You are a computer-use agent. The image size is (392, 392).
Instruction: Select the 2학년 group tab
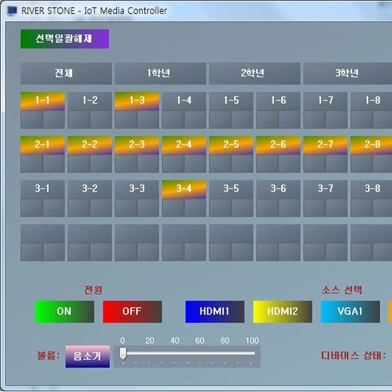pyautogui.click(x=254, y=73)
